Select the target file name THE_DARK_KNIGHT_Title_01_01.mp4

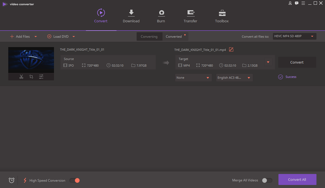[200, 50]
